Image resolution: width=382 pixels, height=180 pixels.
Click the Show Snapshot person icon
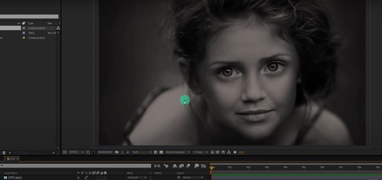point(123,152)
